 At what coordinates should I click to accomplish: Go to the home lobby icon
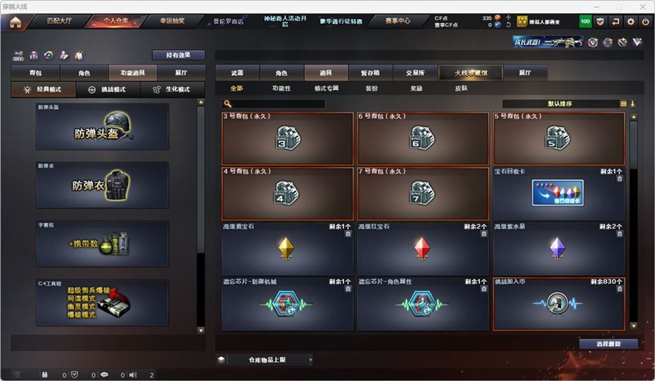16,22
